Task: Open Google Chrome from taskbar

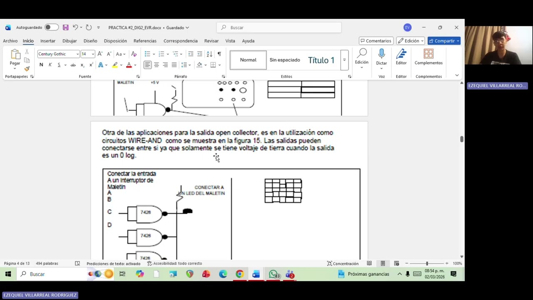Action: tap(239, 274)
